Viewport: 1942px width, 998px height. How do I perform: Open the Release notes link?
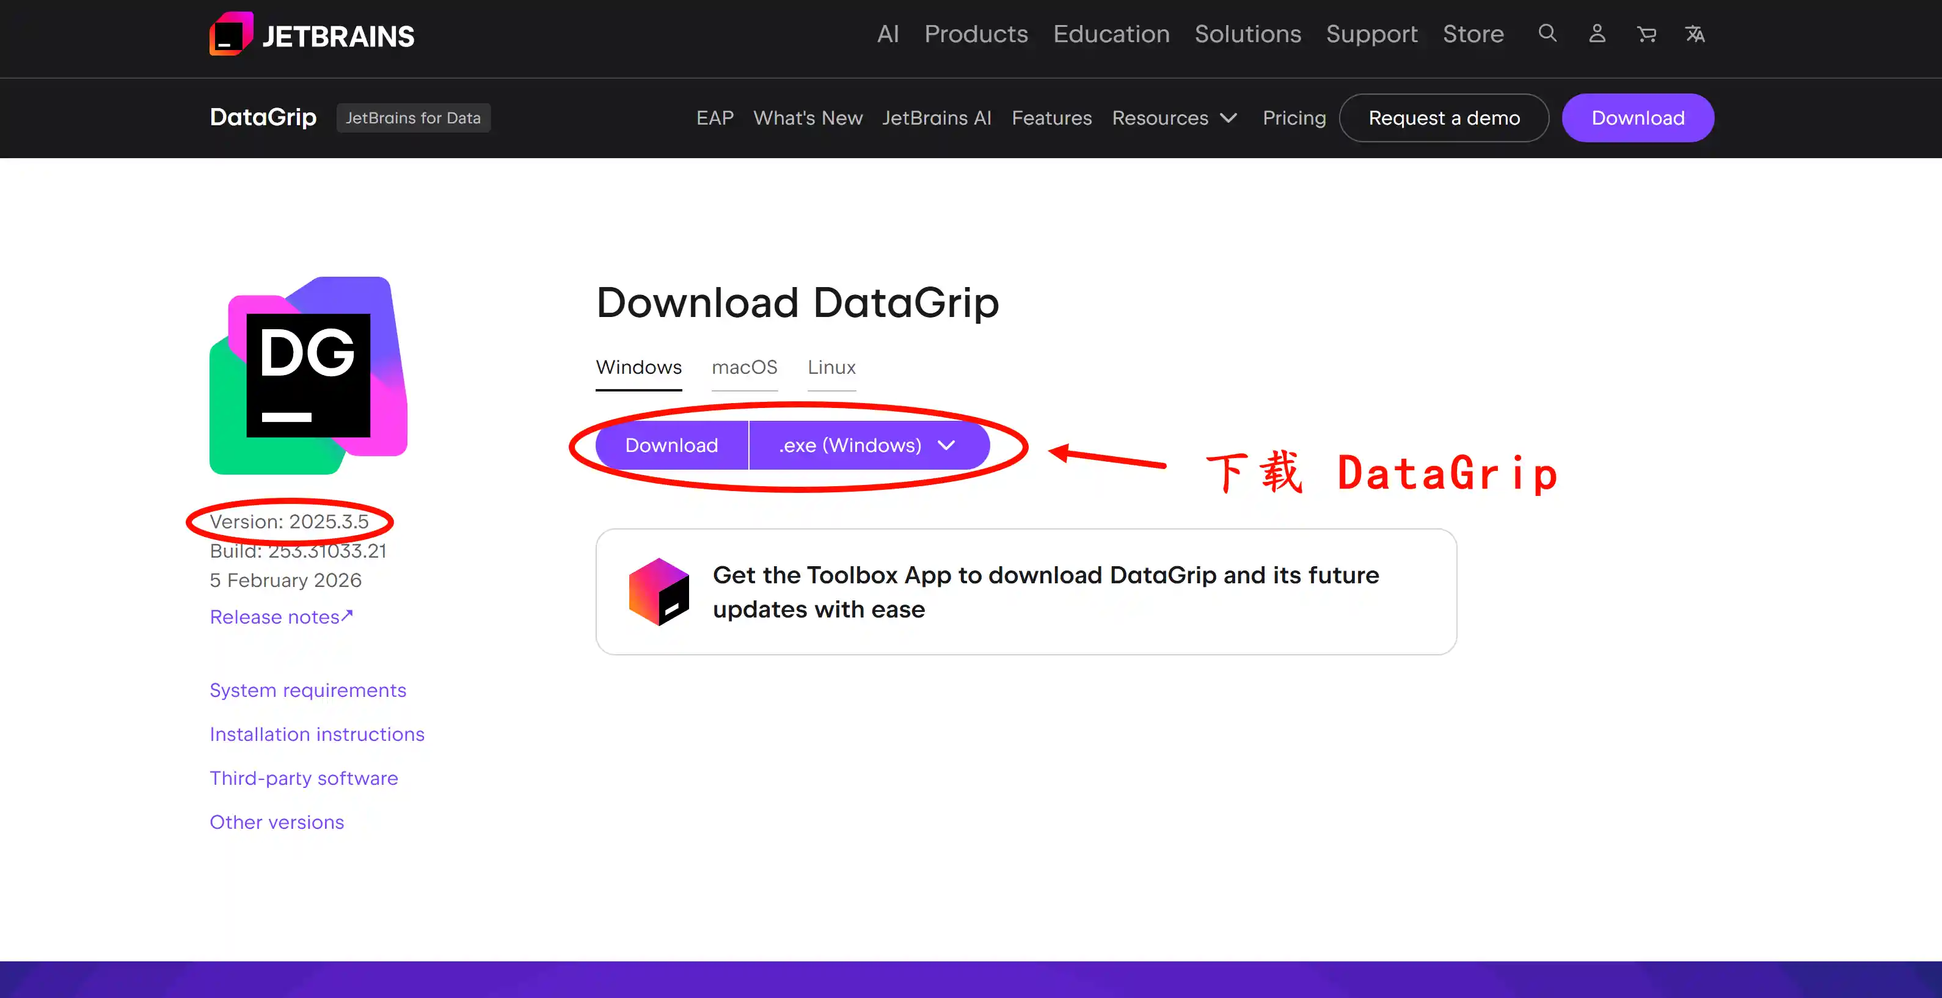click(x=280, y=617)
